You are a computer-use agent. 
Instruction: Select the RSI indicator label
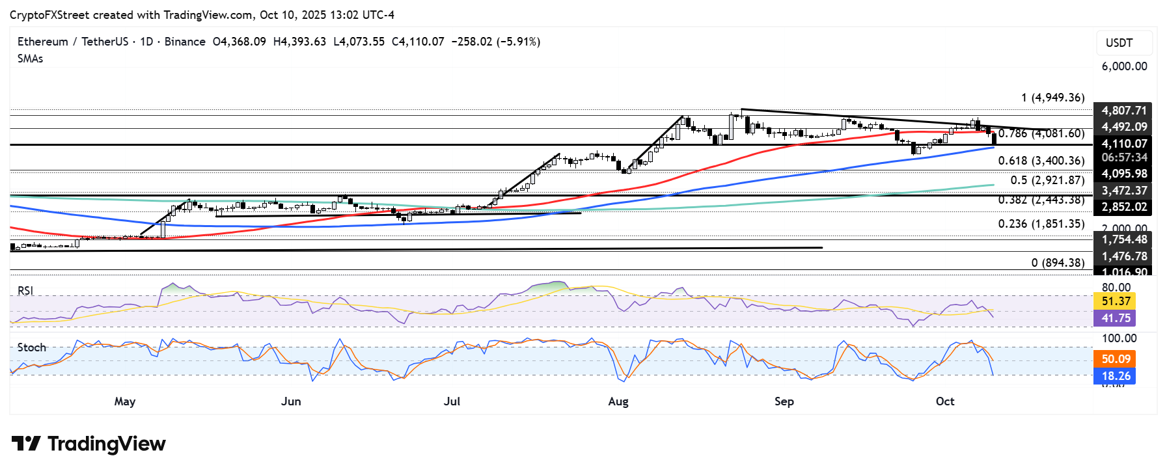click(x=25, y=291)
